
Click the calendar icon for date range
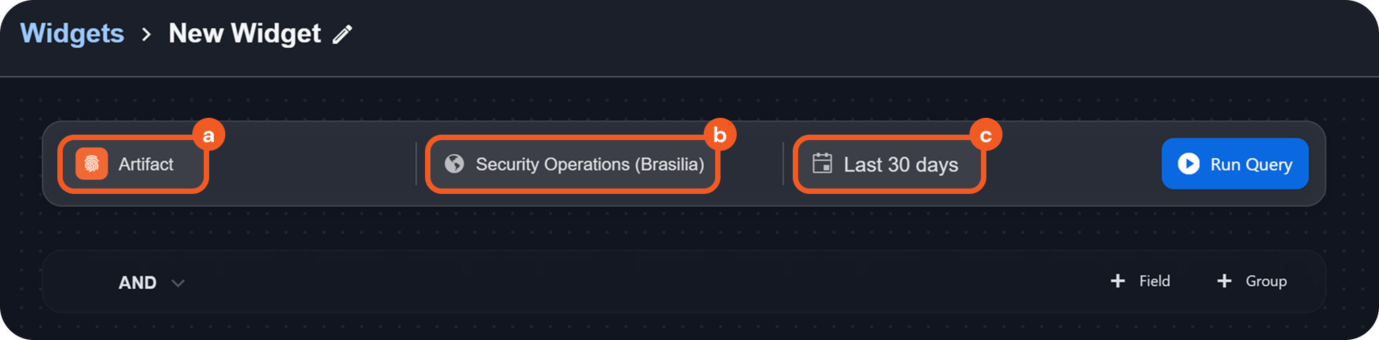822,164
